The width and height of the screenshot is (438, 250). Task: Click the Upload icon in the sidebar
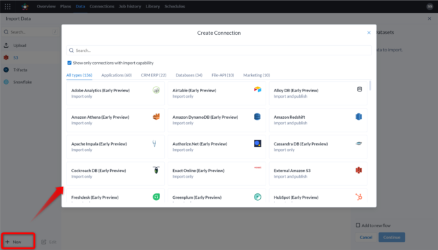pyautogui.click(x=6, y=46)
